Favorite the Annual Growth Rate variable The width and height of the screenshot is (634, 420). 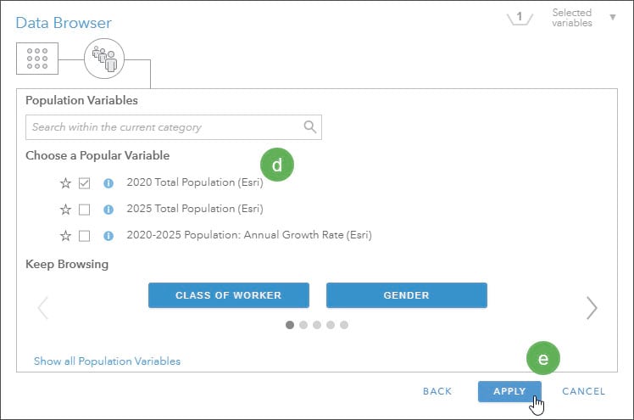(x=65, y=236)
